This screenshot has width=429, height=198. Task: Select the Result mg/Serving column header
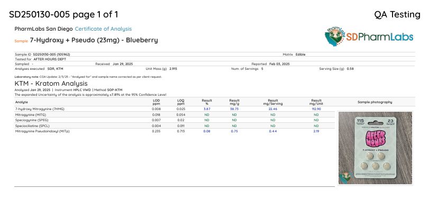pos(273,102)
